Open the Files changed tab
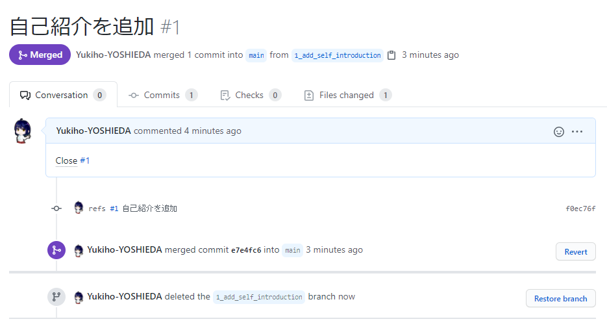The width and height of the screenshot is (607, 330). (347, 95)
